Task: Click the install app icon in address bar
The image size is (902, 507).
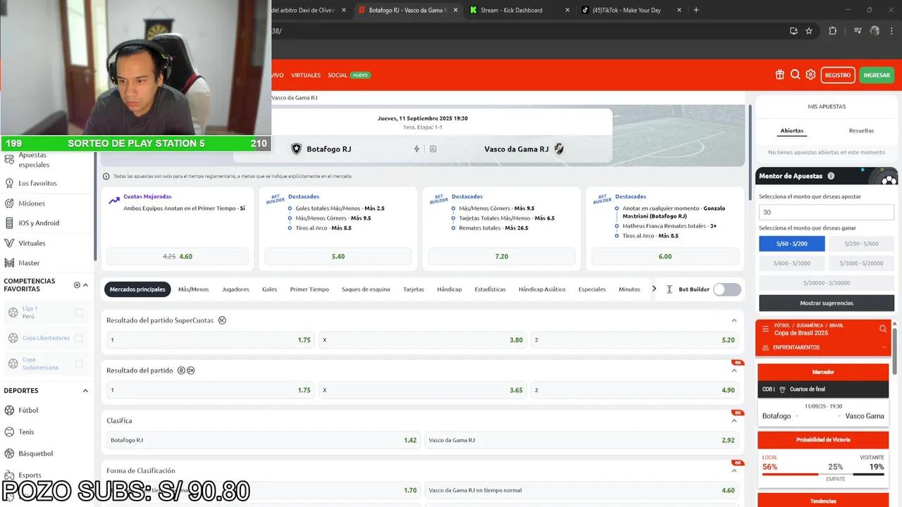Action: 793,31
